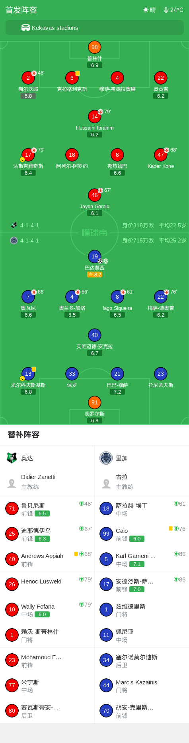Image resolution: width=189 pixels, height=743 pixels.
Task: Tap the 8.2 top rating badge
Action: [95, 274]
